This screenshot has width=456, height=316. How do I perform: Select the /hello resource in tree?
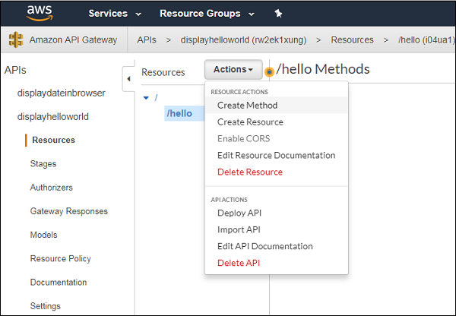click(x=179, y=113)
